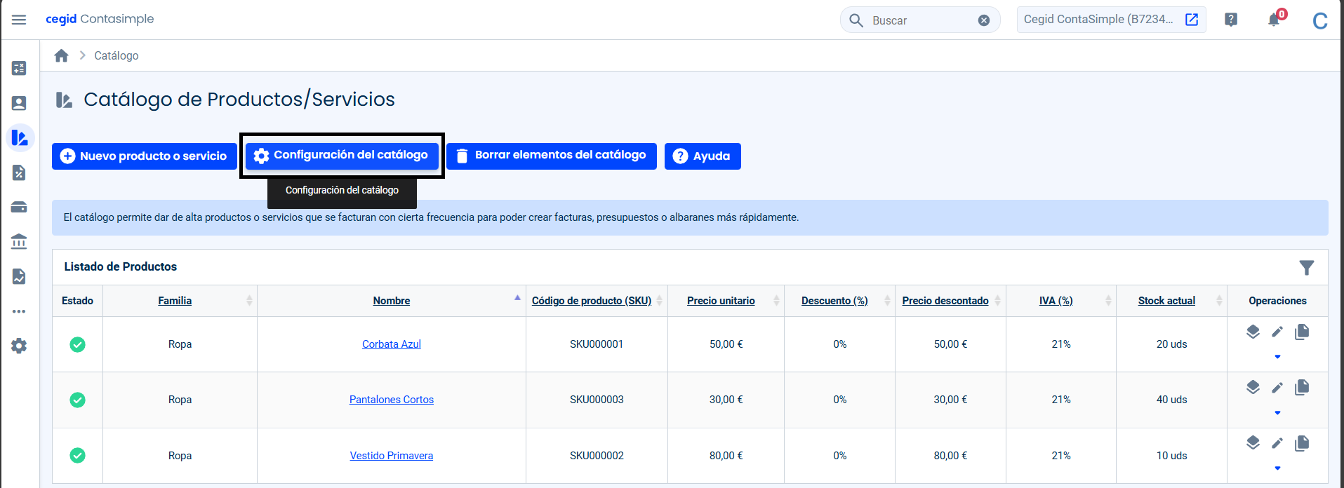Duplicate Vestido Primavera with the copy icon

coord(1302,442)
